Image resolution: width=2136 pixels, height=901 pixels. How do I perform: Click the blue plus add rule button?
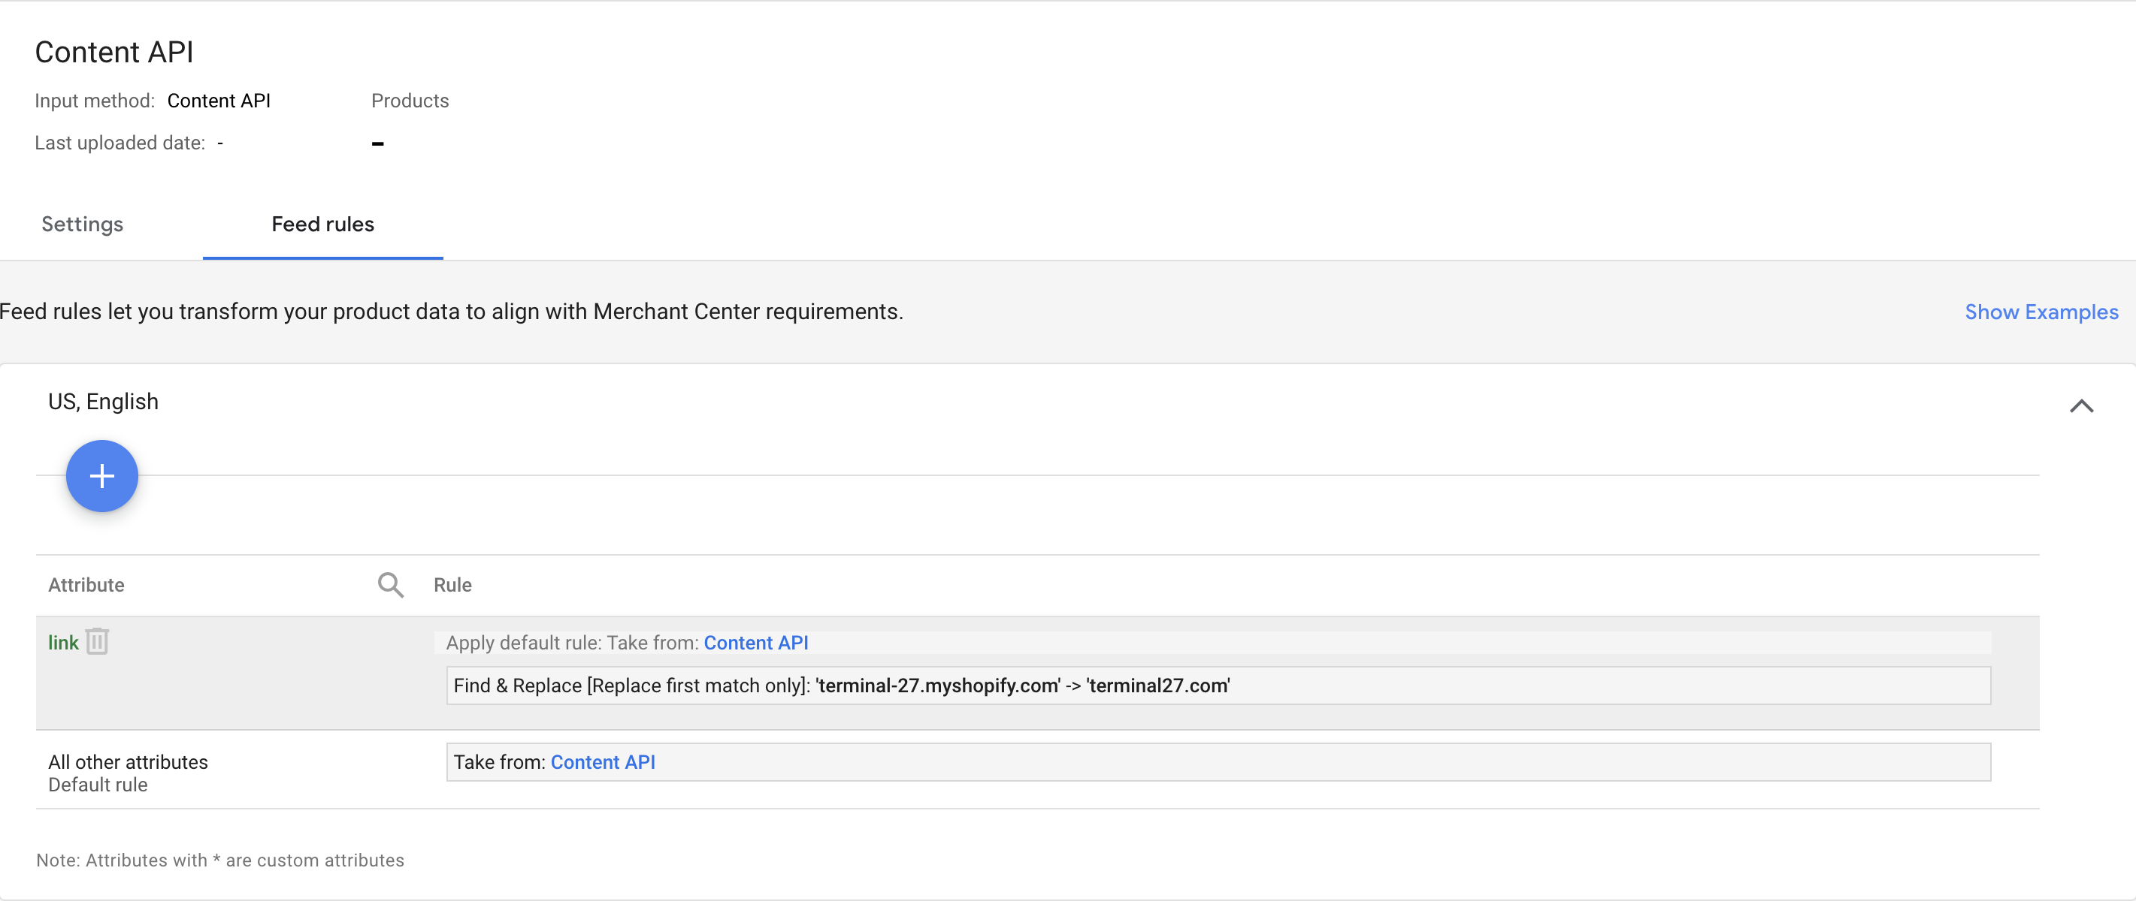[x=102, y=475]
